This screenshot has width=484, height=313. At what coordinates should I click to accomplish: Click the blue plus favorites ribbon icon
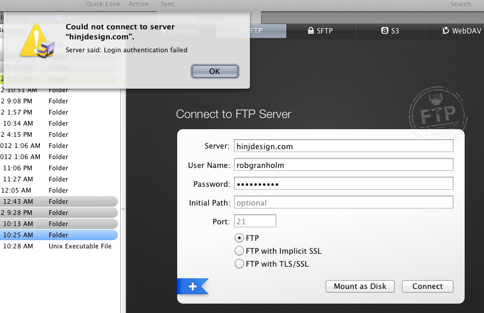tap(192, 286)
